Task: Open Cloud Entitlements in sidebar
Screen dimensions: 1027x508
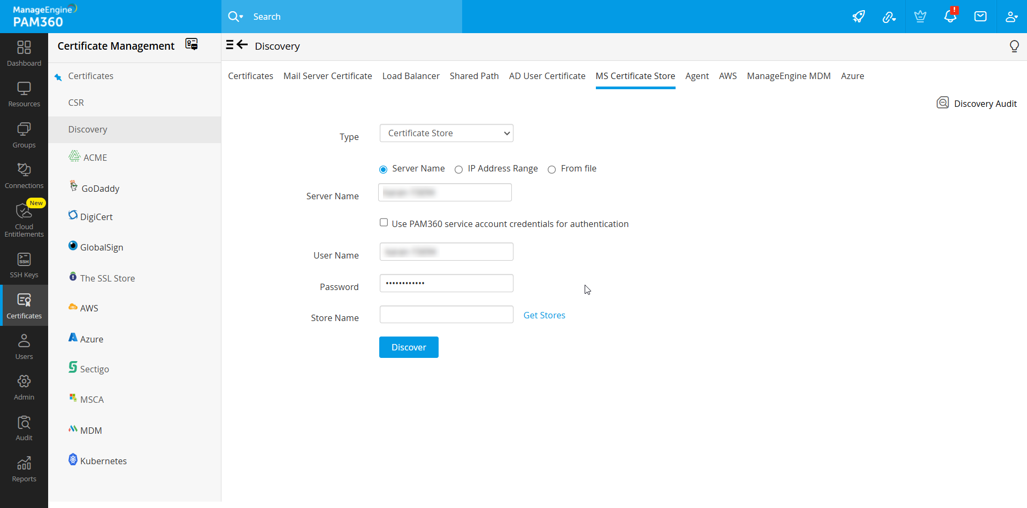Action: pos(24,219)
